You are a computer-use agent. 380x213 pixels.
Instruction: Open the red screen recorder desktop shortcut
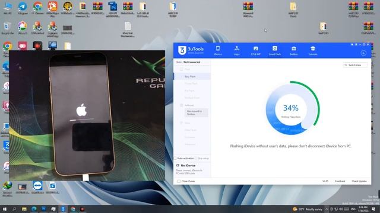pos(37,46)
